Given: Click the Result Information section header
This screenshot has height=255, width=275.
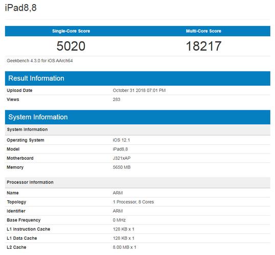Looking at the screenshot, I should pos(137,79).
